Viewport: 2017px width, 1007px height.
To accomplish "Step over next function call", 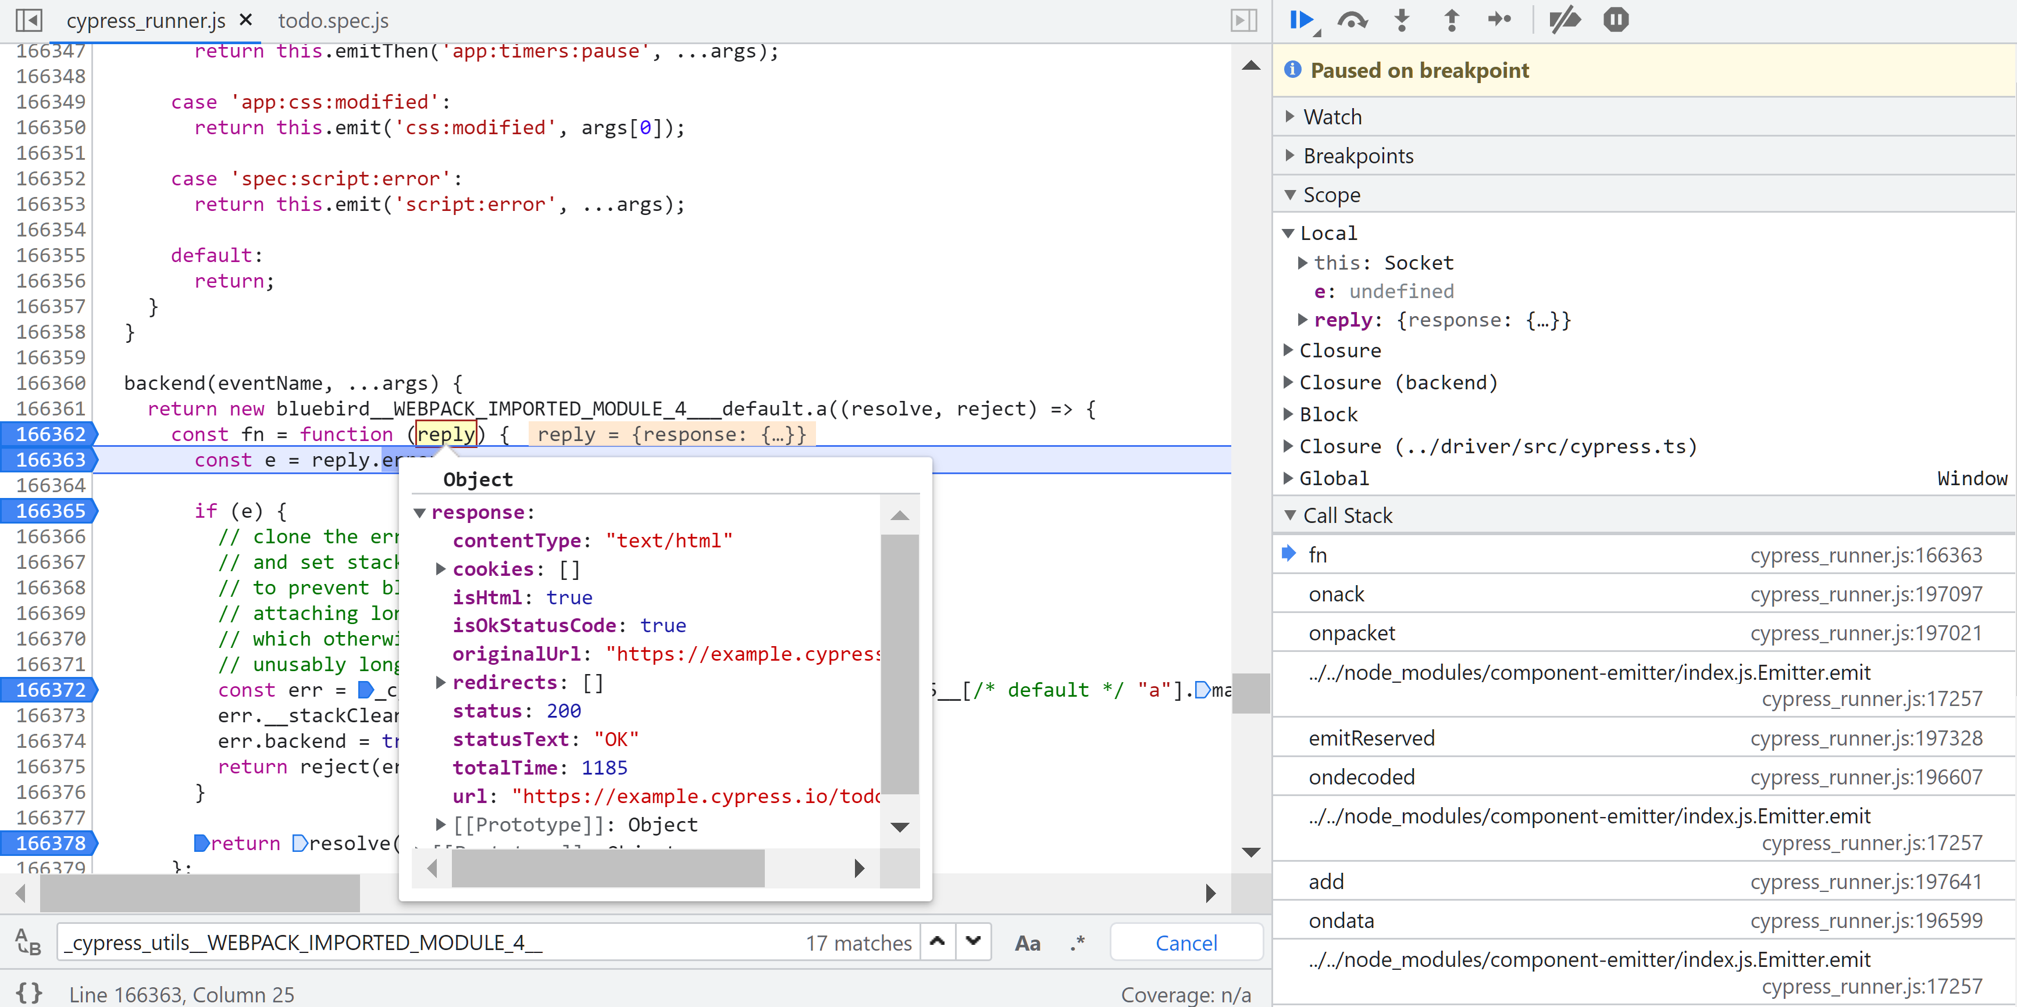I will pyautogui.click(x=1352, y=20).
